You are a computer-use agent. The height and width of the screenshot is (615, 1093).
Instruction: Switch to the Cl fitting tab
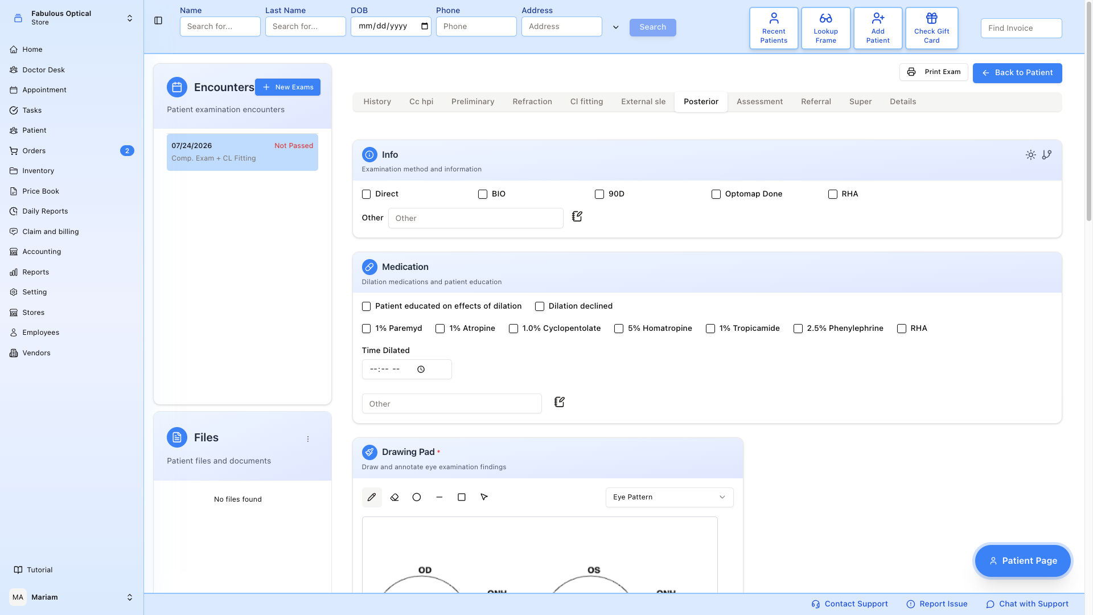(x=587, y=102)
